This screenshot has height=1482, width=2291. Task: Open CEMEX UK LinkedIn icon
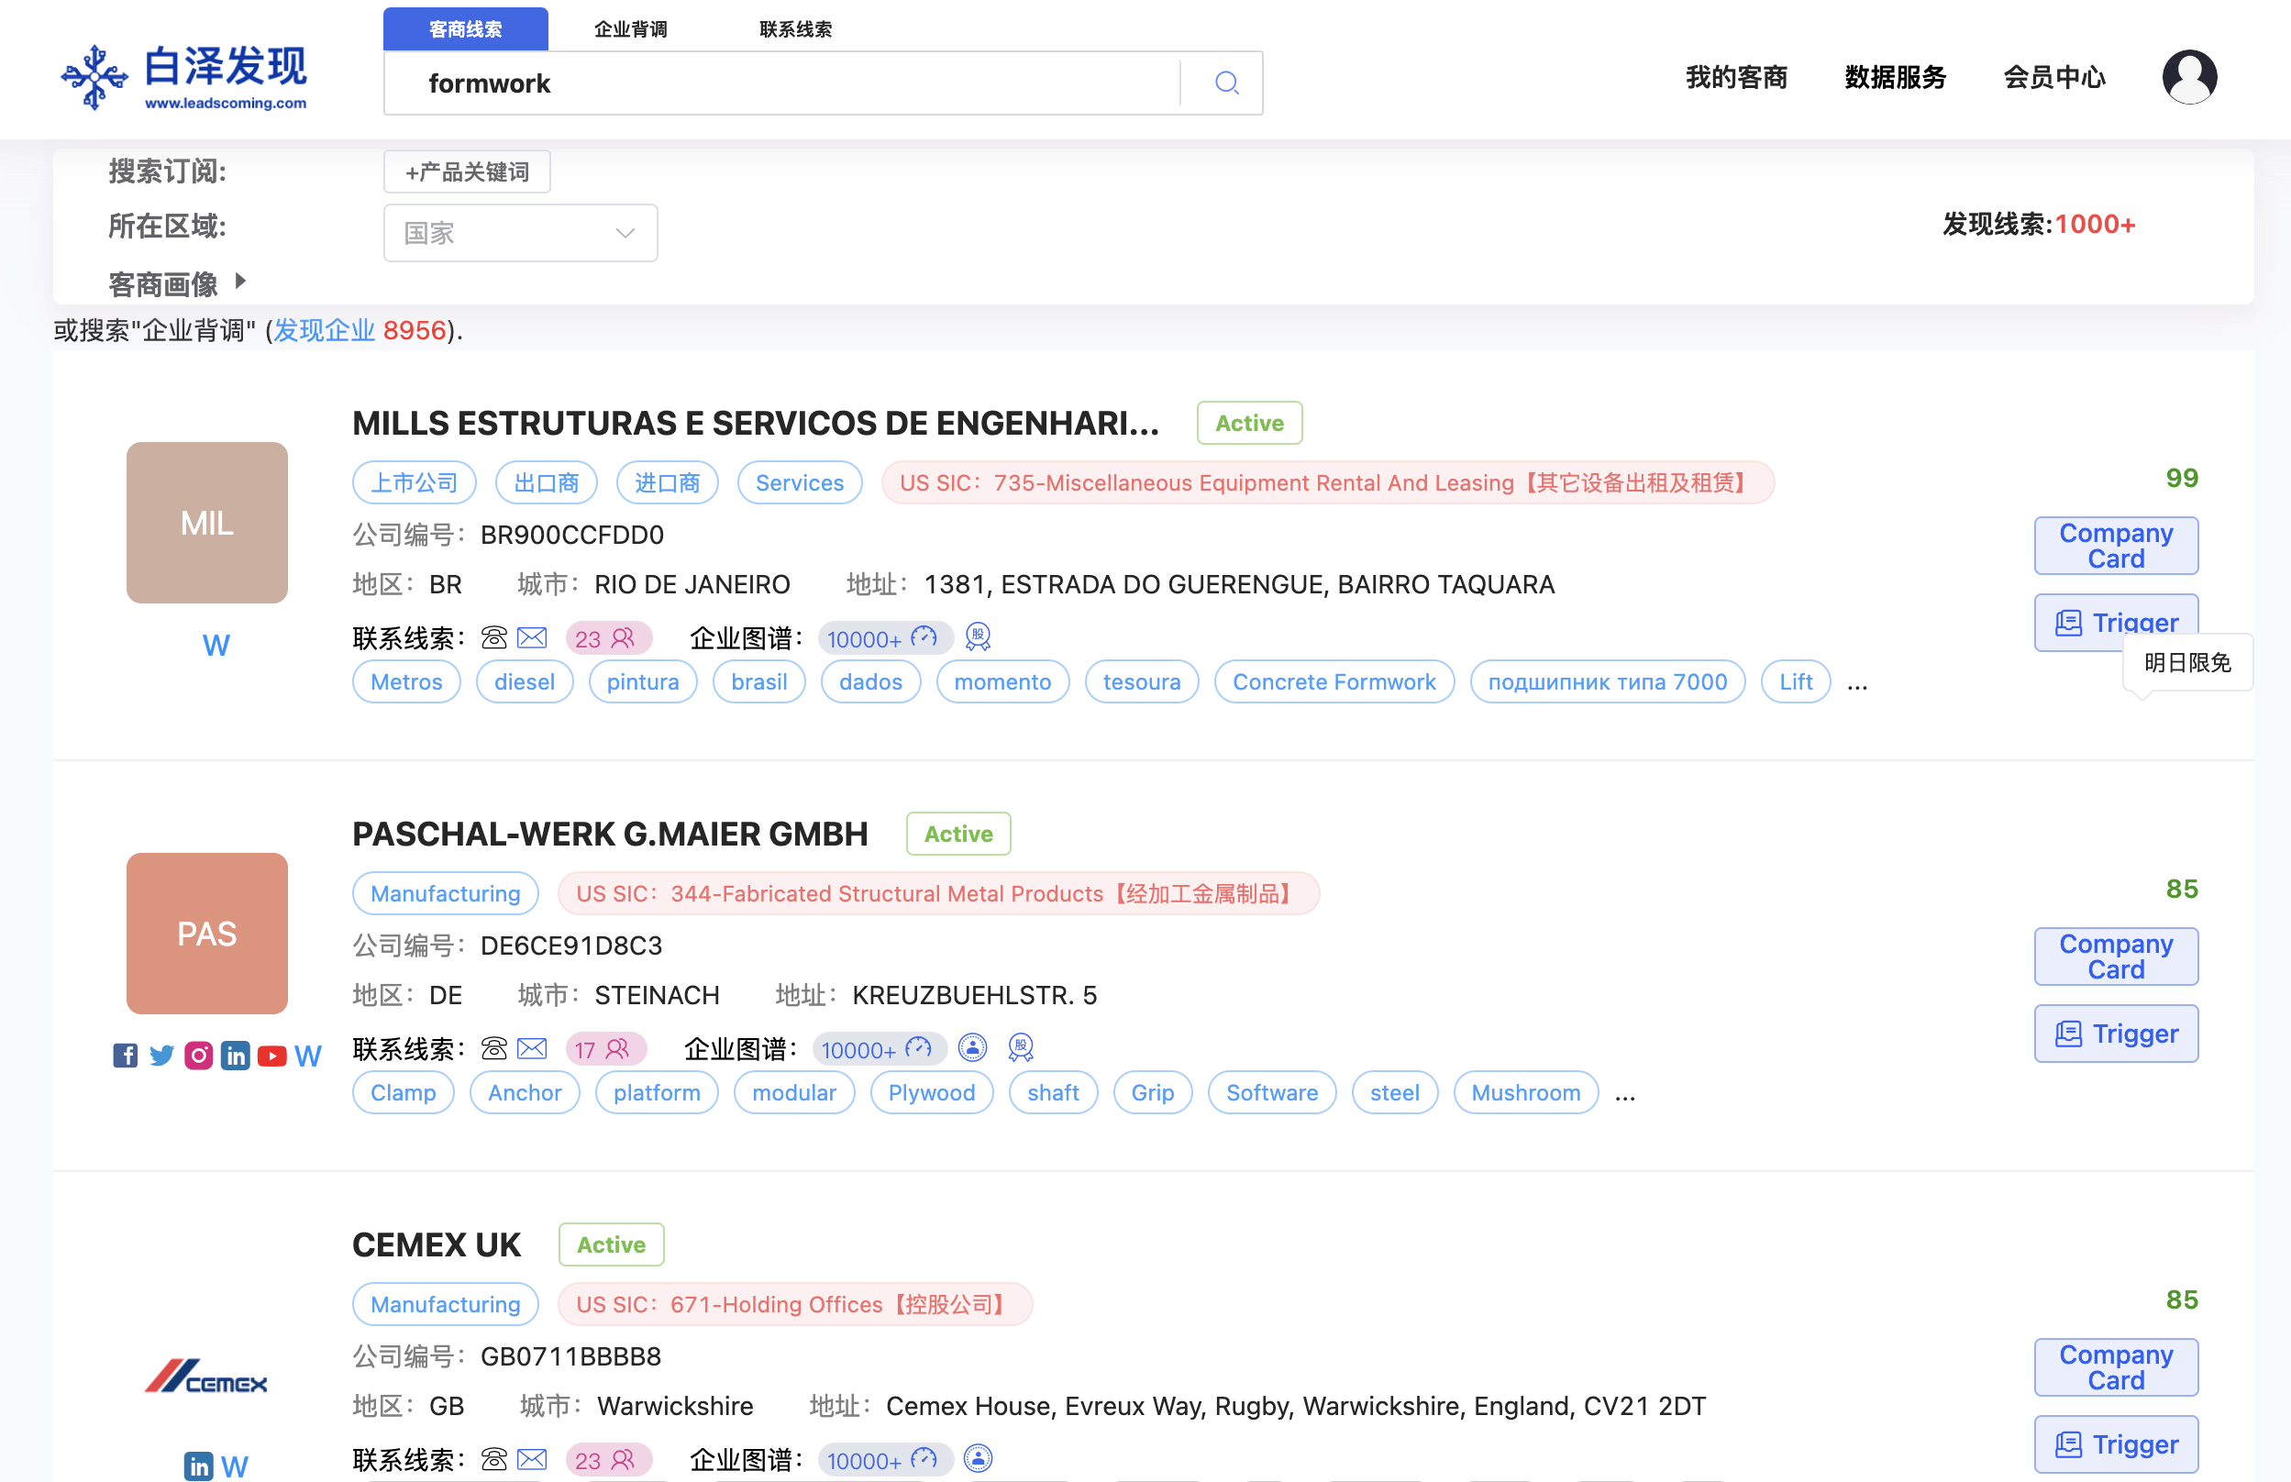[x=198, y=1465]
